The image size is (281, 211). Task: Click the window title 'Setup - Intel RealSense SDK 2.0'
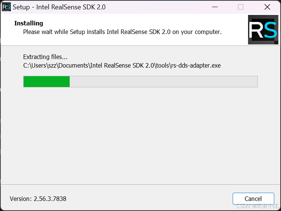pyautogui.click(x=59, y=7)
